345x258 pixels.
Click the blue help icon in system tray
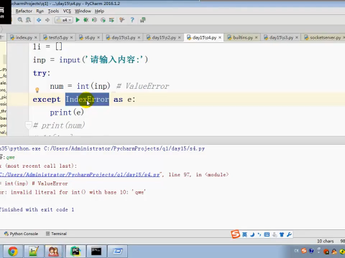pyautogui.click(x=311, y=251)
